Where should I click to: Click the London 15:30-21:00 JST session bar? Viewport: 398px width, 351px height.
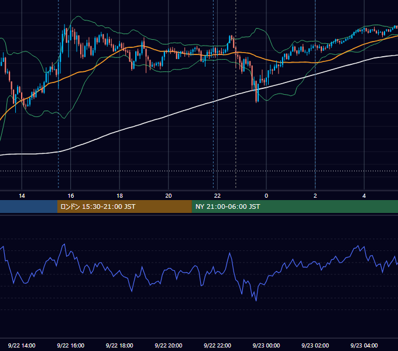click(x=124, y=207)
